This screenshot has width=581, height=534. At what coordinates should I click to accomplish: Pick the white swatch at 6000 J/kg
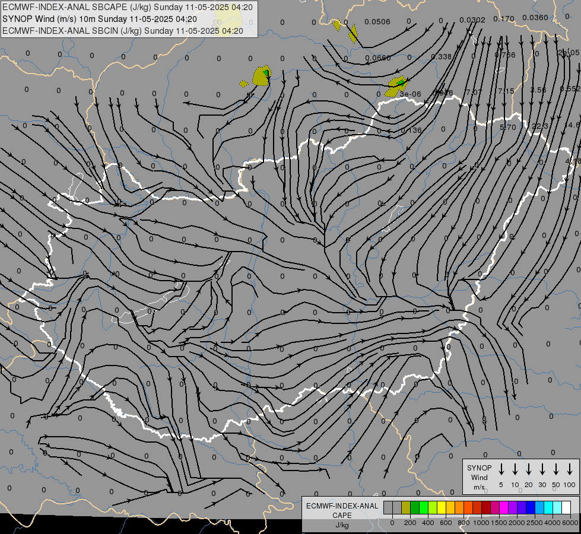566,507
